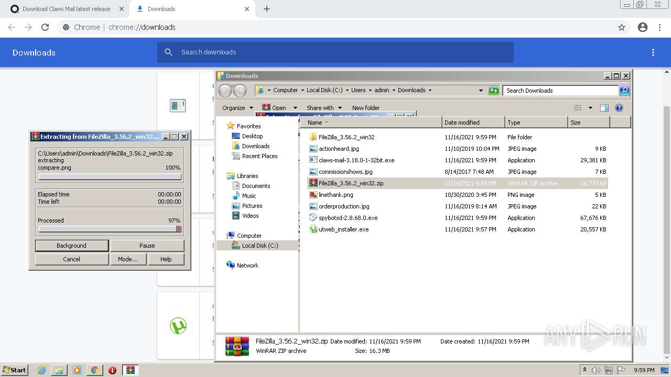Click the Chrome address bar

(x=335, y=27)
